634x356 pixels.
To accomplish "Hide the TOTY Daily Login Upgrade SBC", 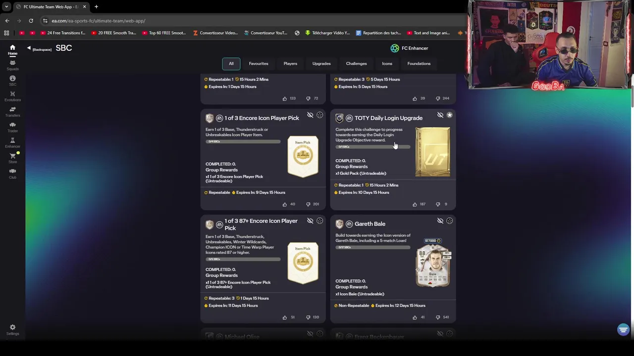I will 440,115.
